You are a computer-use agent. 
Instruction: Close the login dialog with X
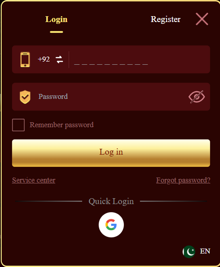click(x=202, y=19)
